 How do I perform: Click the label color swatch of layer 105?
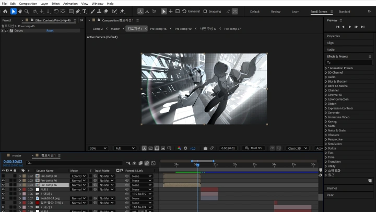23,189
